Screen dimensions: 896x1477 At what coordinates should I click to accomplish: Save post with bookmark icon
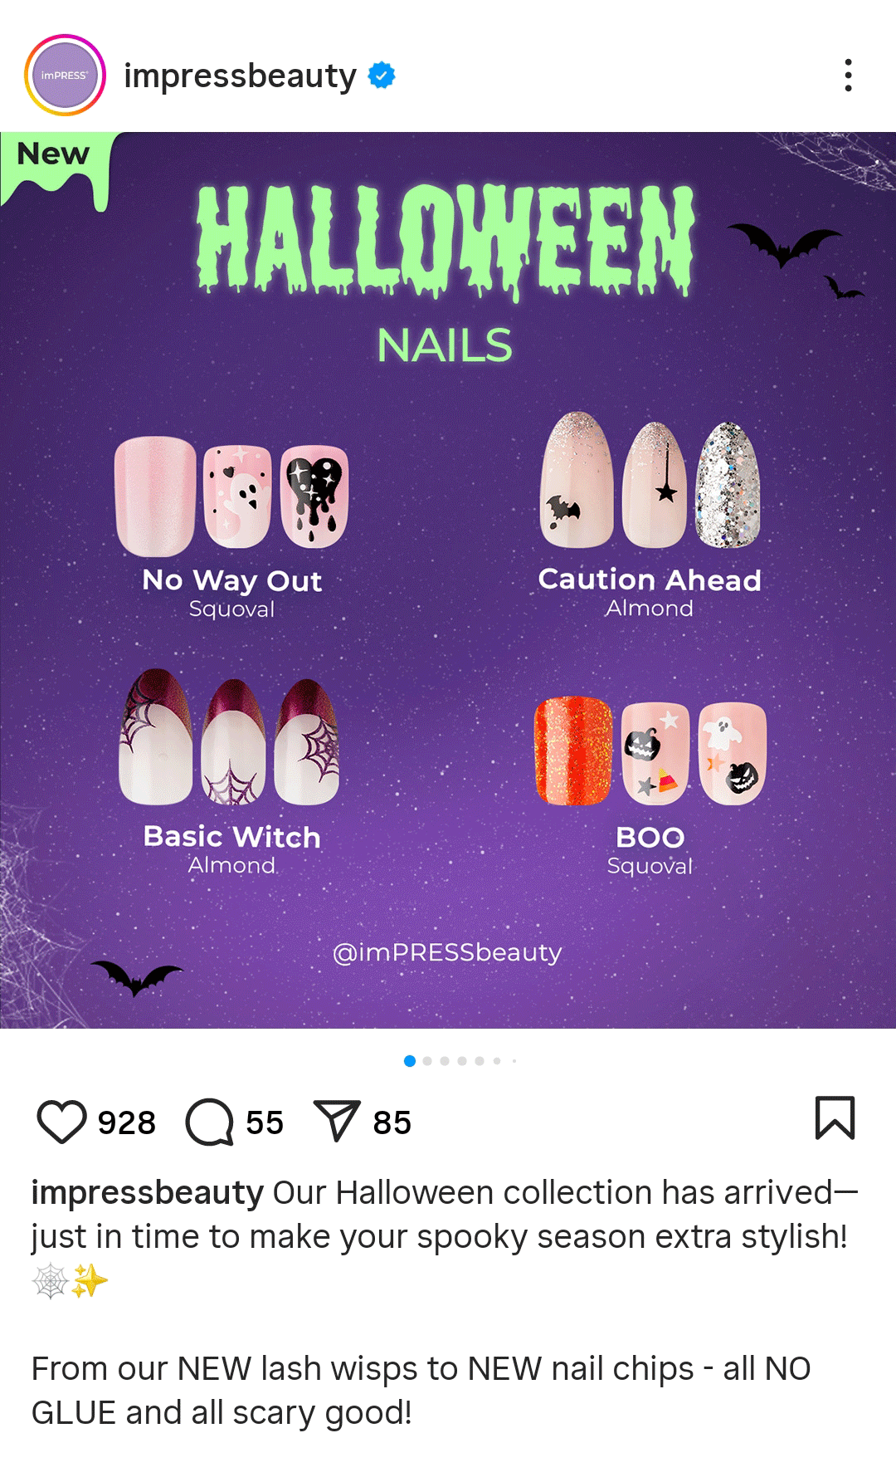coord(835,1118)
